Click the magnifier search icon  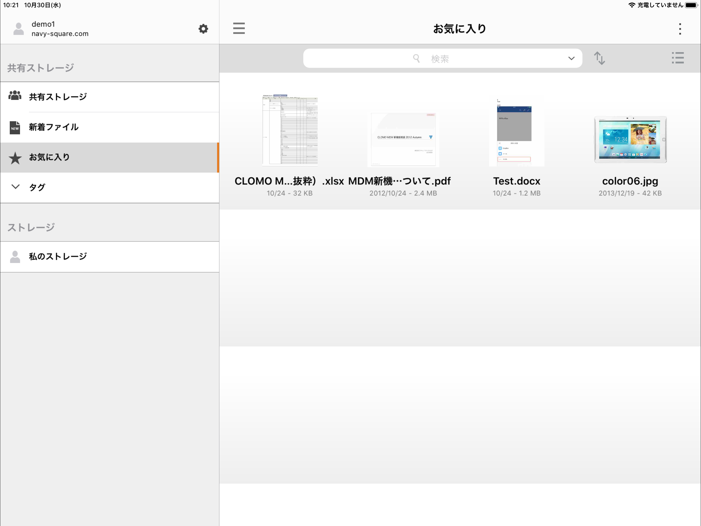click(x=416, y=58)
